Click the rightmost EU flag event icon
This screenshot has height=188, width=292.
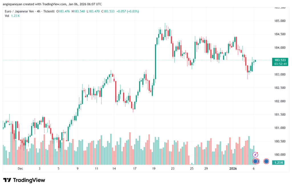[x=266, y=161]
